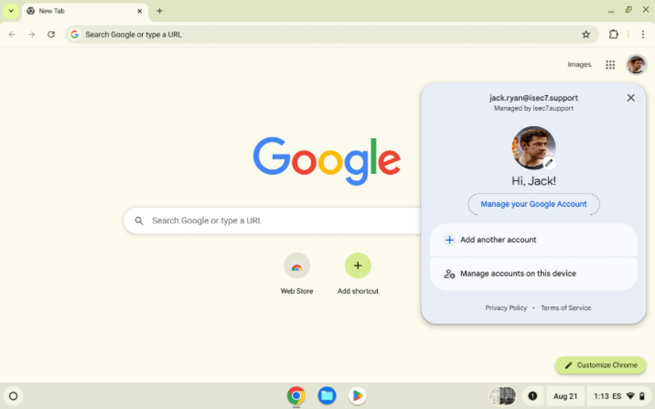Close the Chrome window
This screenshot has height=409, width=655.
(x=645, y=10)
